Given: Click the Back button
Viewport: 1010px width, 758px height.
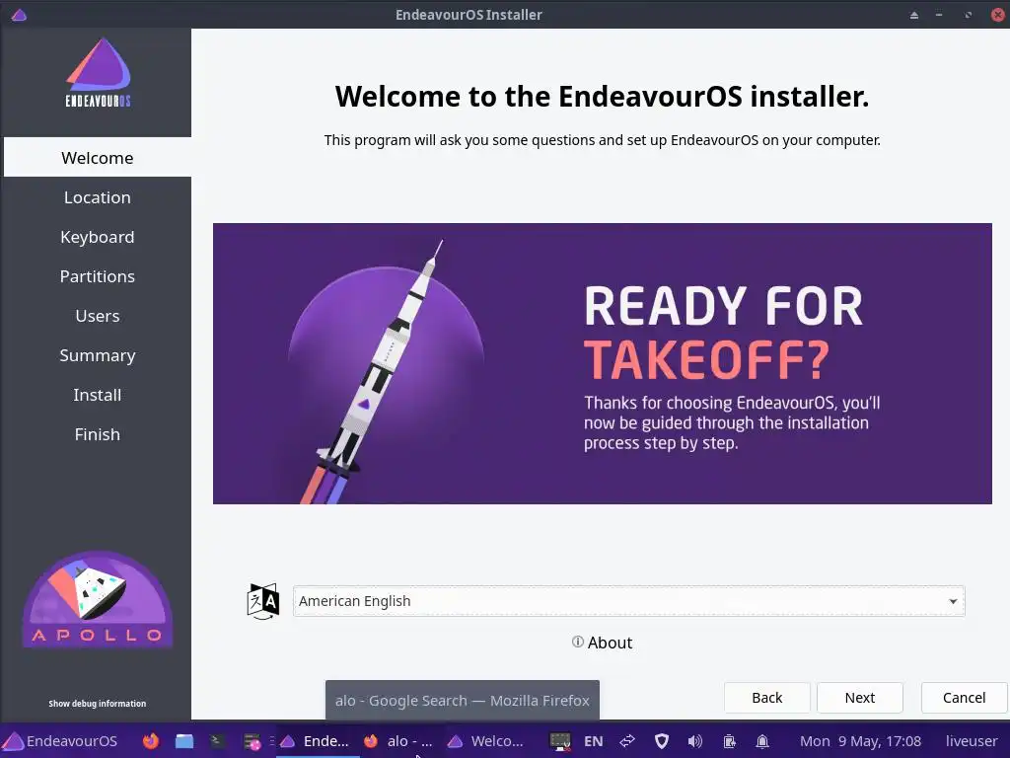Looking at the screenshot, I should [767, 698].
